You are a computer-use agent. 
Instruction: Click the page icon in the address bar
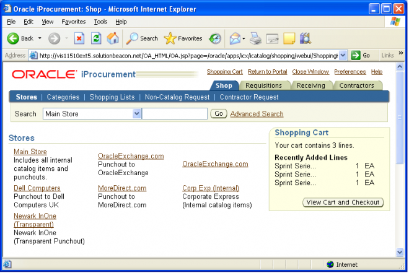pos(33,56)
